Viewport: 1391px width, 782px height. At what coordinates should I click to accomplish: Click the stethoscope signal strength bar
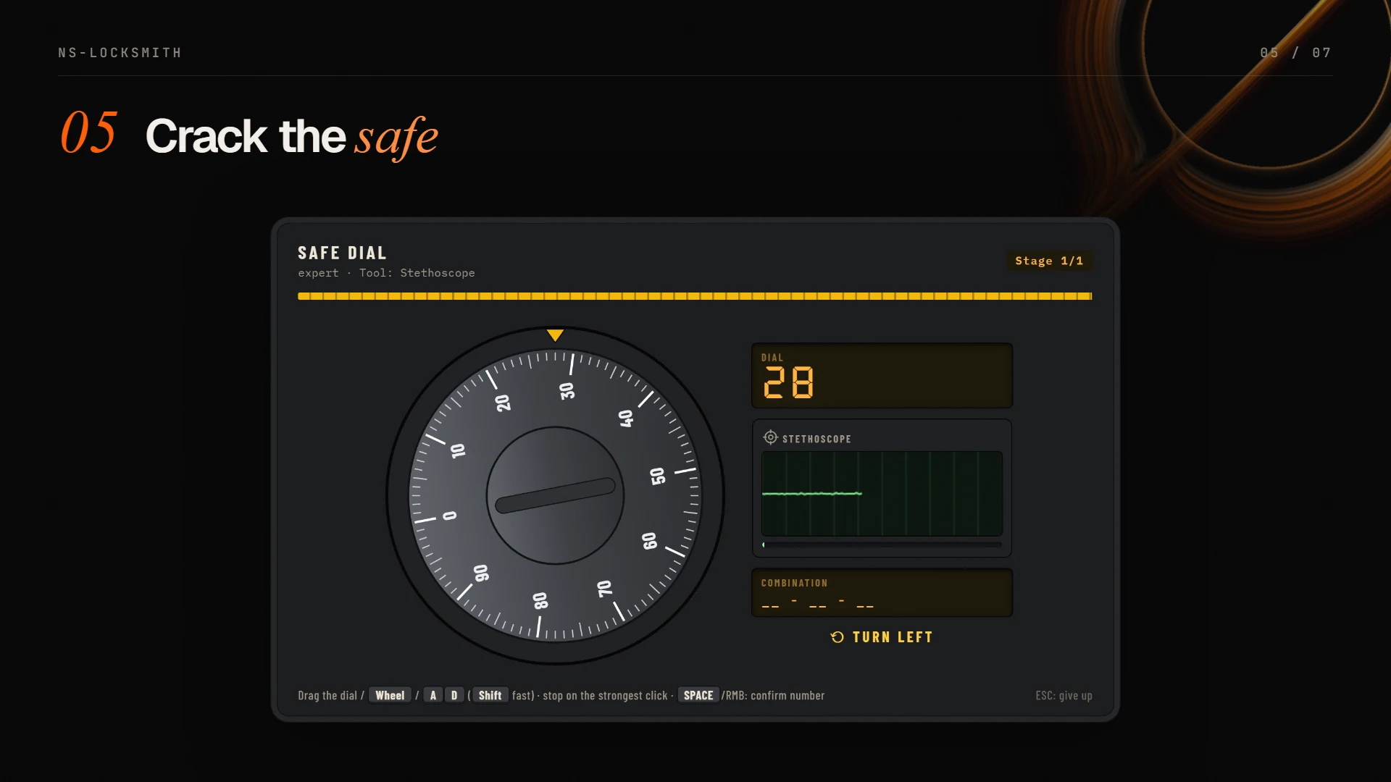coord(882,545)
